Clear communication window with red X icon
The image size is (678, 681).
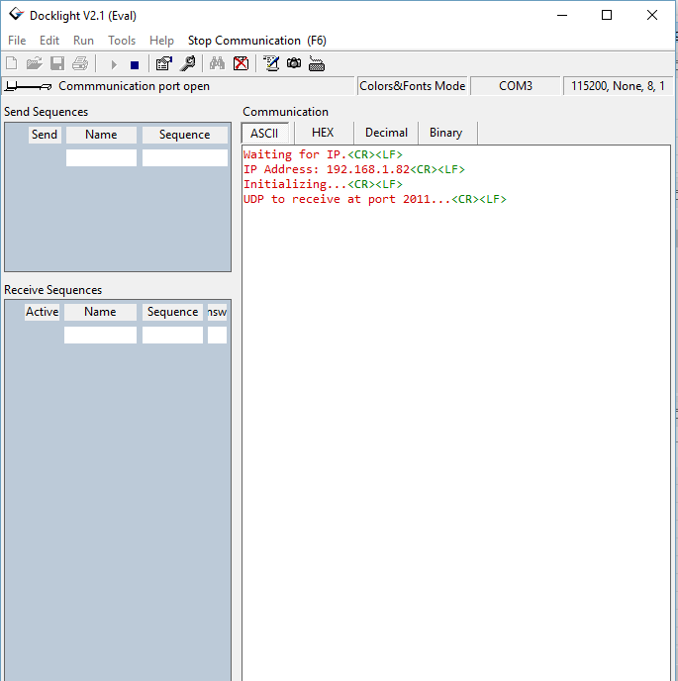pos(242,63)
